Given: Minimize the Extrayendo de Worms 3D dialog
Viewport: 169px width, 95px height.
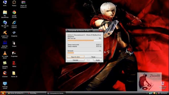Looking at the screenshot, I should 94,31.
